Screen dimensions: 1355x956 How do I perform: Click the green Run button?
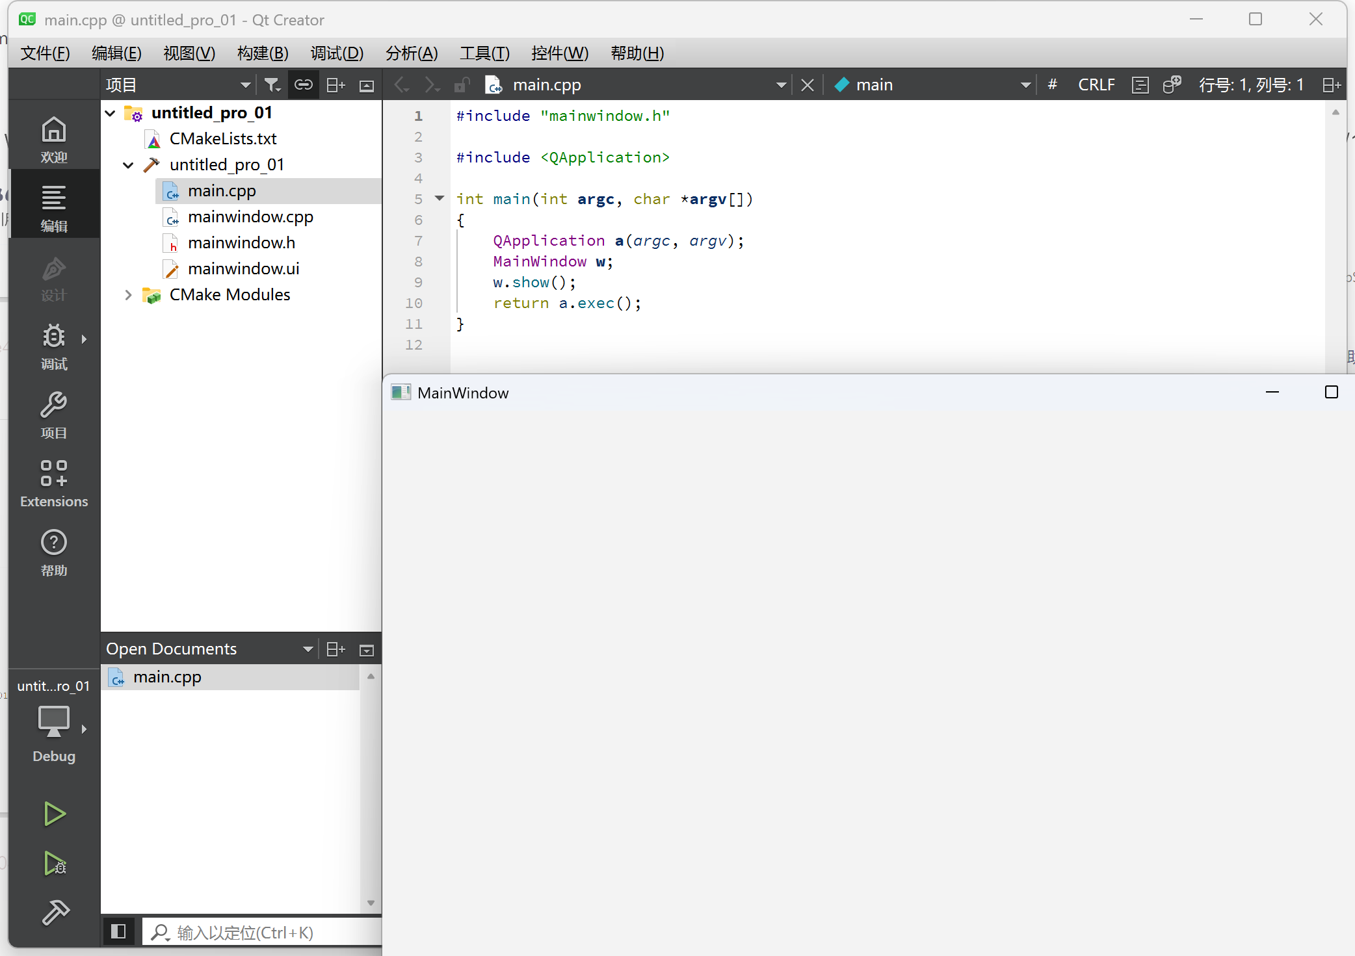(x=54, y=814)
